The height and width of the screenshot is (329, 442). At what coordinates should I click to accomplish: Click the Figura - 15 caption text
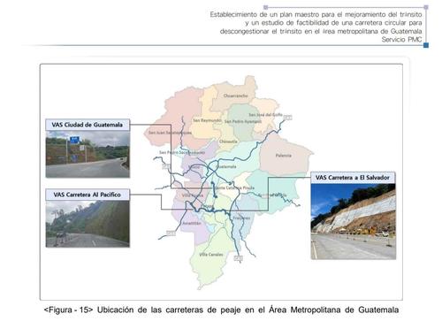221,310
